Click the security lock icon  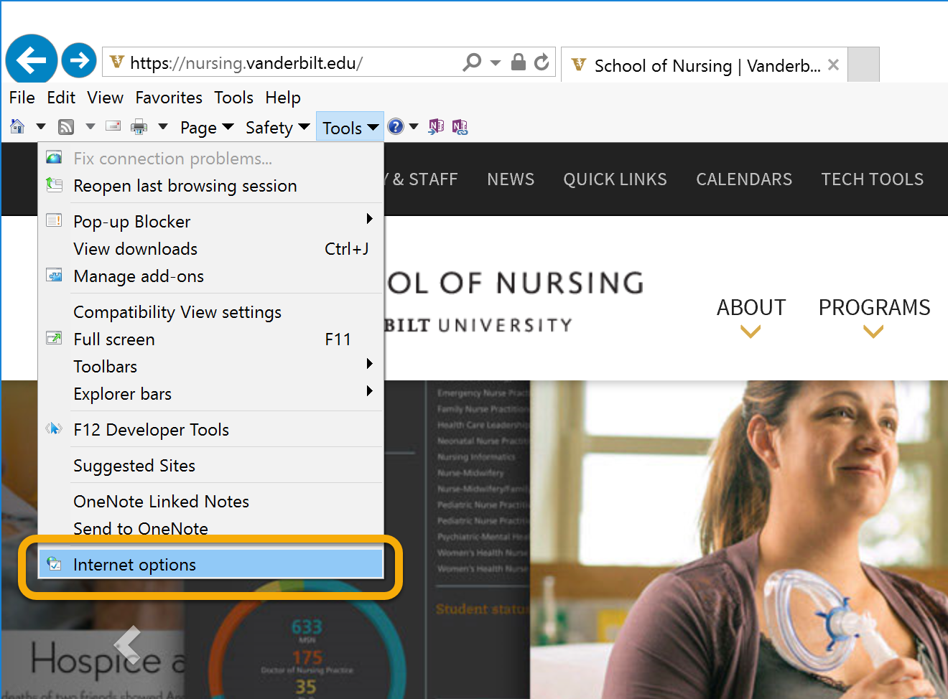tap(519, 62)
